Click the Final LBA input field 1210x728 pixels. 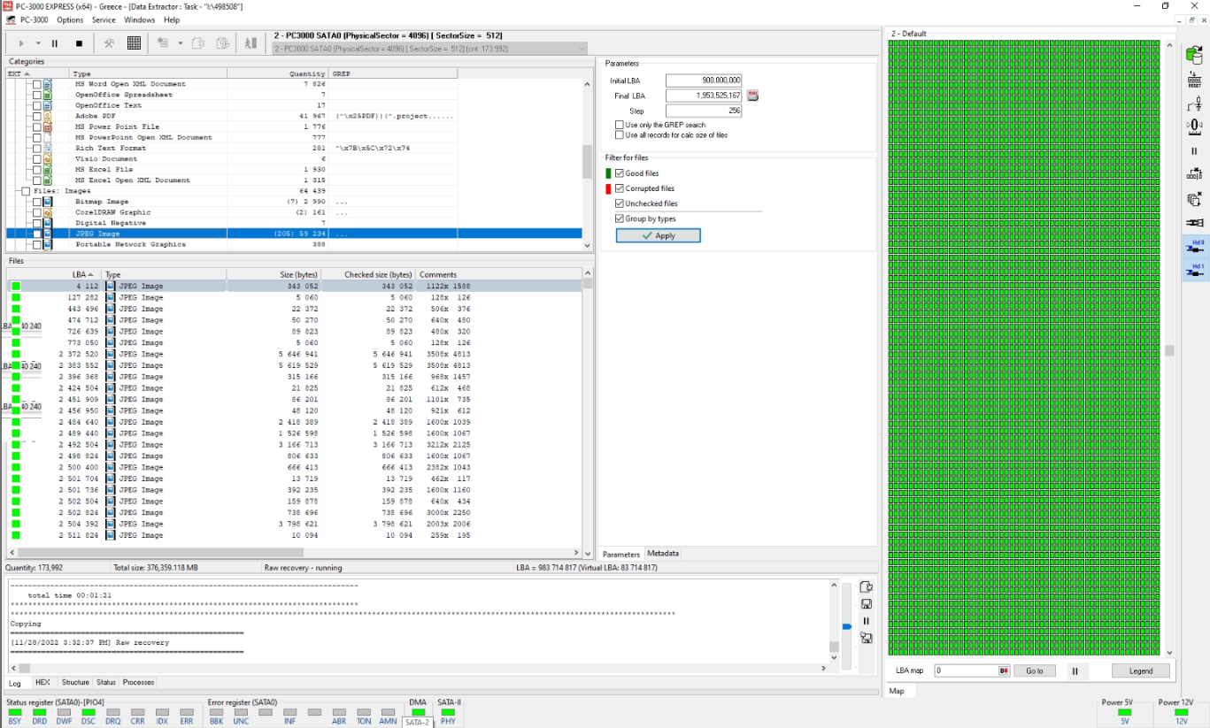click(704, 96)
